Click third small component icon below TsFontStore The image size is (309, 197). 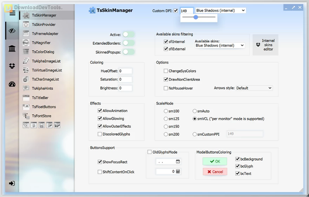42,125
